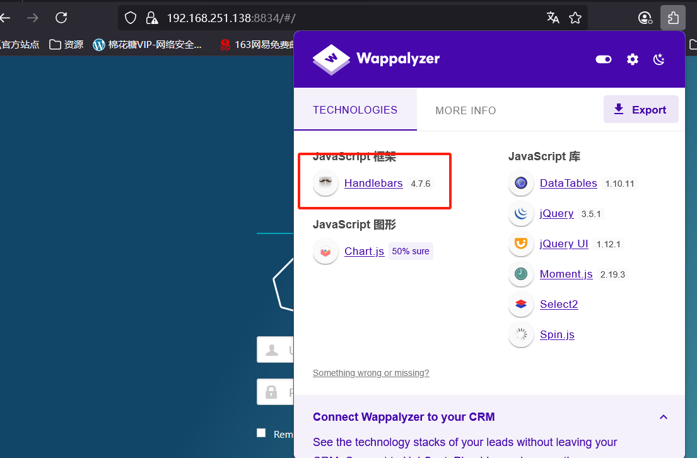Click the jQuery UI version 1.12.1 label
Screen dimensions: 697x458
pyautogui.click(x=609, y=244)
